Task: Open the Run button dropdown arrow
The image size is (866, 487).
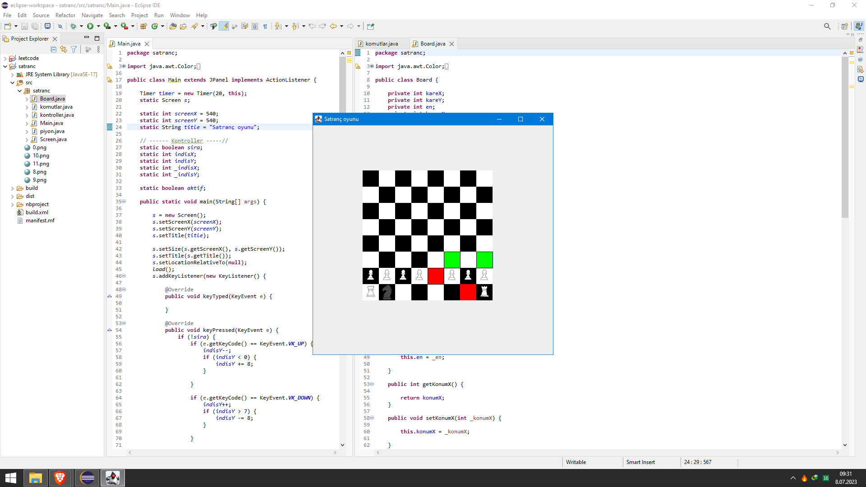Action: point(98,26)
